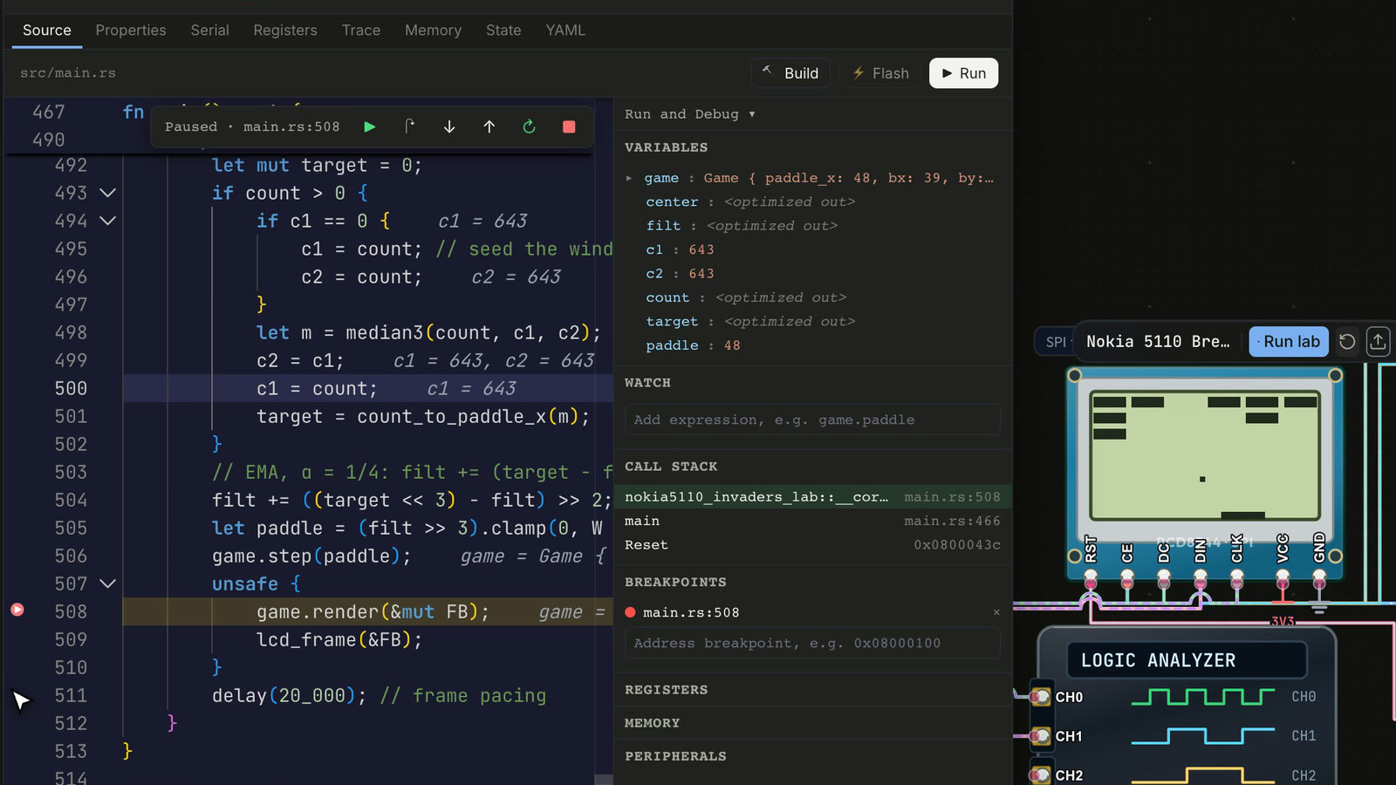Start the lab with Run lab button

[1289, 342]
